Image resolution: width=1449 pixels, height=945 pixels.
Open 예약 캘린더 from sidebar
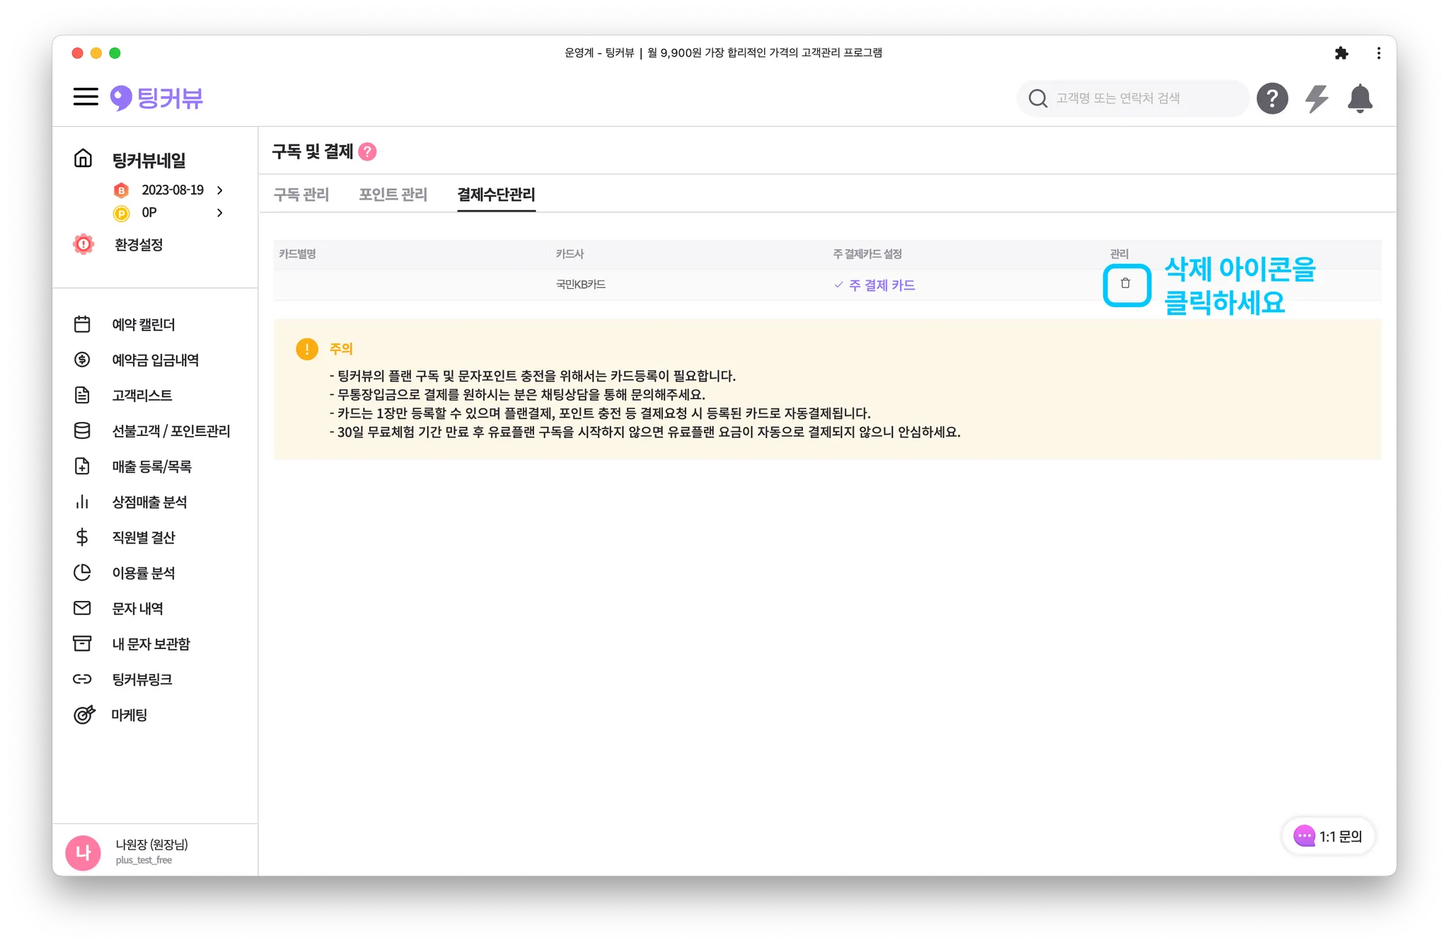(143, 325)
